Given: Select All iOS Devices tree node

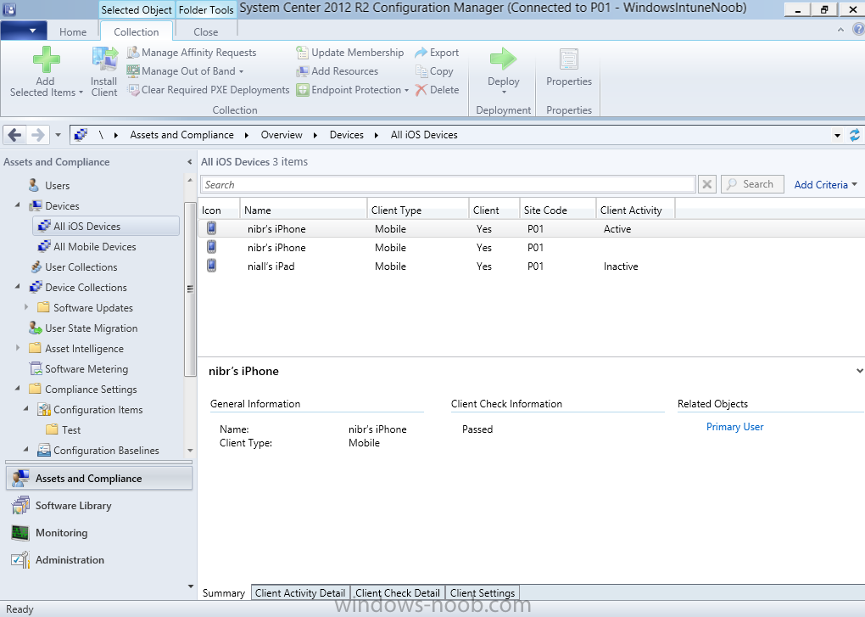Looking at the screenshot, I should (107, 227).
